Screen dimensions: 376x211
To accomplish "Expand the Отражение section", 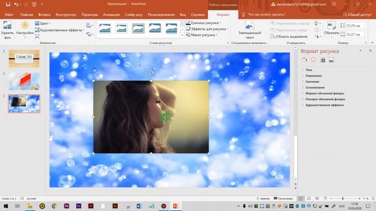I will [313, 76].
